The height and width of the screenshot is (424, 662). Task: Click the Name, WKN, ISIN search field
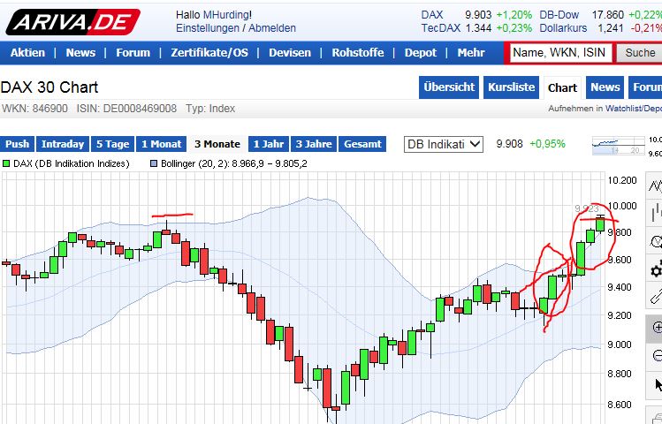click(x=560, y=53)
